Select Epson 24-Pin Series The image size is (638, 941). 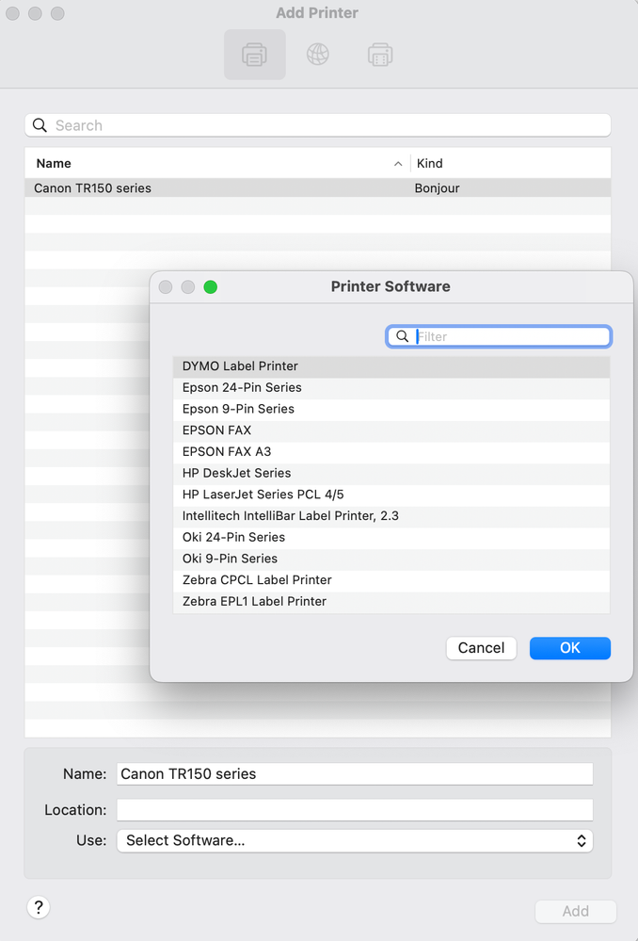coord(391,388)
